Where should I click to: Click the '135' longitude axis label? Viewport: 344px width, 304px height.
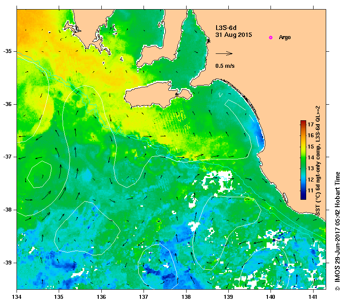click(x=59, y=297)
